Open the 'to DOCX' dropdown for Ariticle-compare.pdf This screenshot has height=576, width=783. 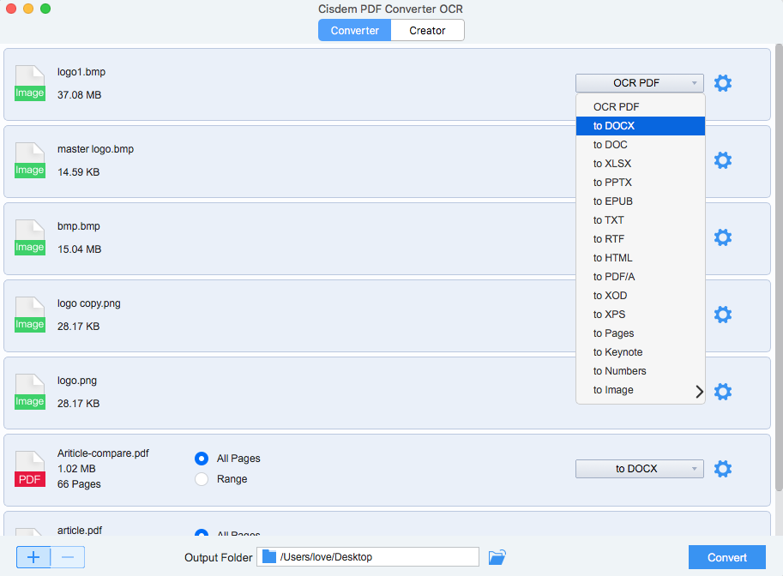pos(639,469)
